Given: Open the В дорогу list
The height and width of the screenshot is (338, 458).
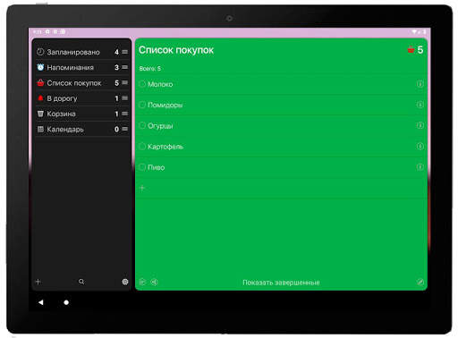Looking at the screenshot, I should pyautogui.click(x=82, y=98).
